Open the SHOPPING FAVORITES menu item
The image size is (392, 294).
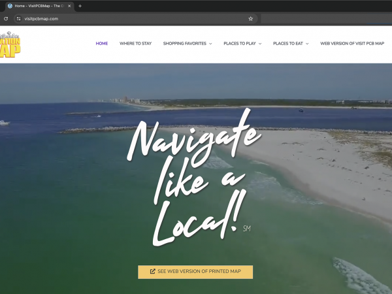(x=185, y=44)
